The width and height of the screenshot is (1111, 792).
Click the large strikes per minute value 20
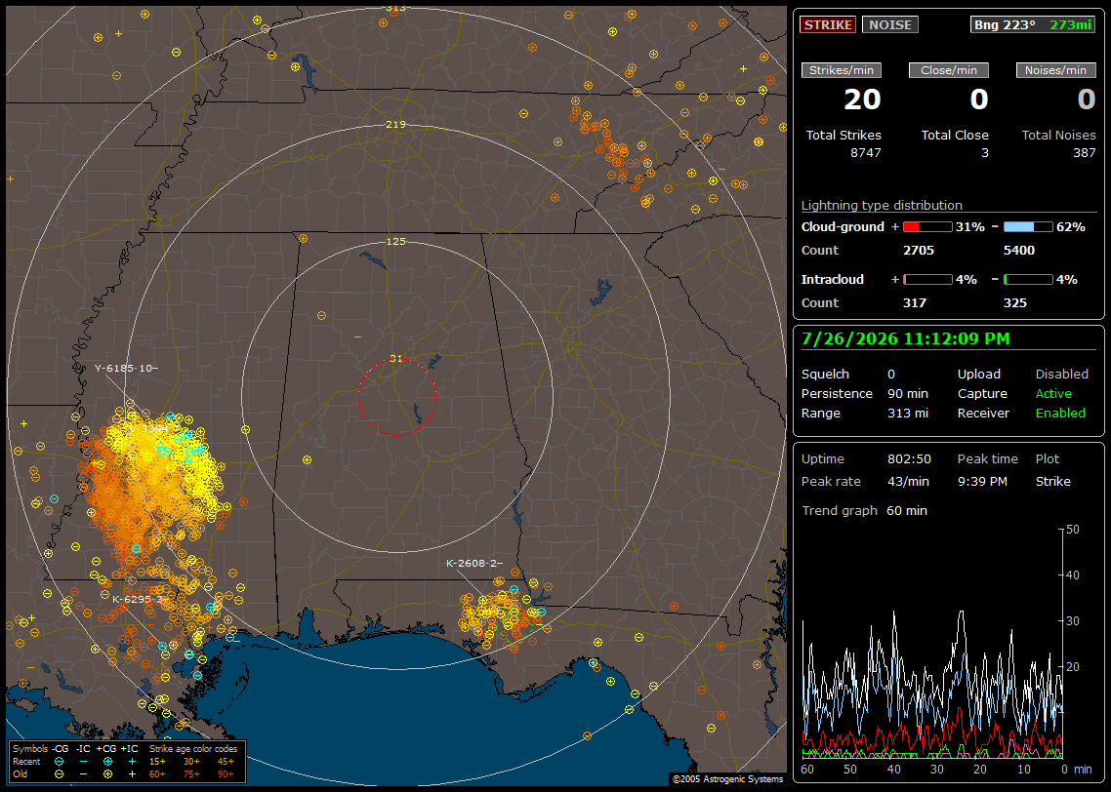pos(862,99)
